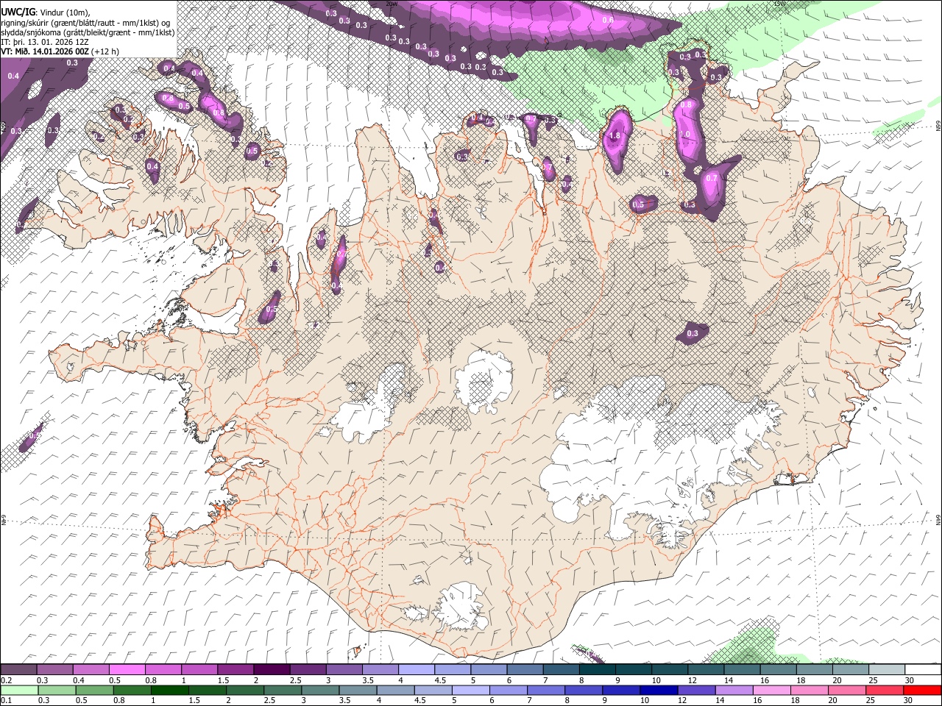Select the deep navy blue legend swatch
Image resolution: width=942 pixels, height=706 pixels.
click(658, 690)
